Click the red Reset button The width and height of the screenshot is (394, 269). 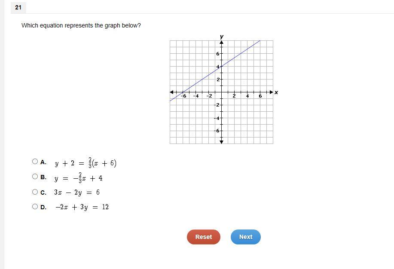(x=204, y=237)
